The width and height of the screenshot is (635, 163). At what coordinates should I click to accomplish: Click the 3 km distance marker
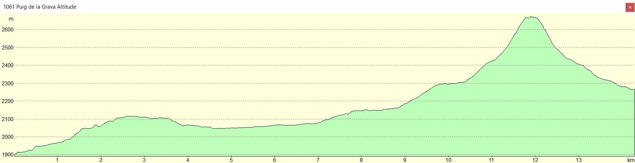coord(144,160)
